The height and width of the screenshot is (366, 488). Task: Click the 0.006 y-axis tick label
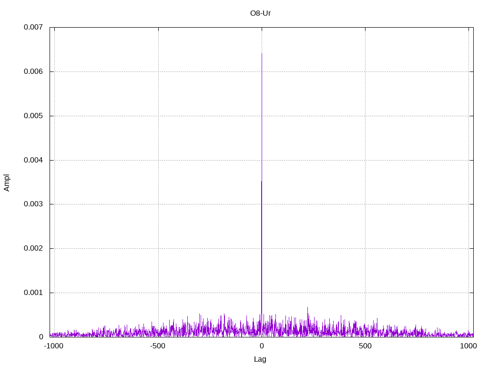pos(33,71)
